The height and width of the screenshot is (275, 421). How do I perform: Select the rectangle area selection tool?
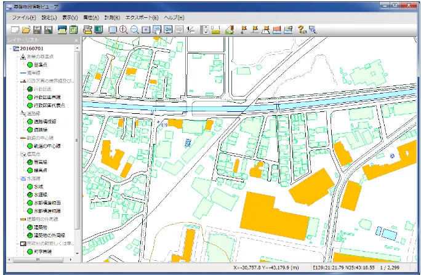[112, 30]
